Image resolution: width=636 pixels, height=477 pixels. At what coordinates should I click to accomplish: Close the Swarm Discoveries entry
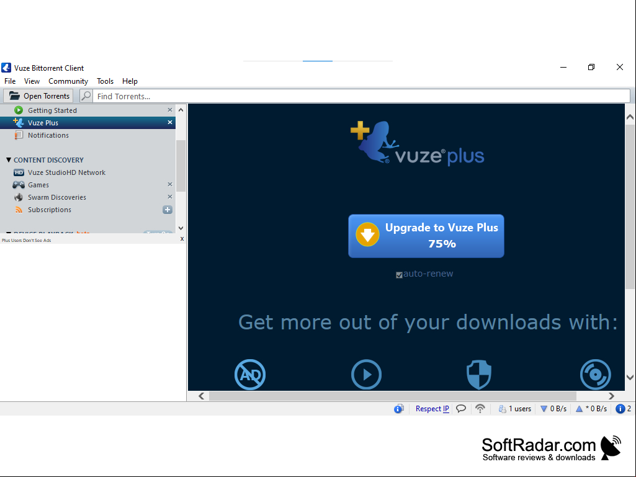point(170,197)
